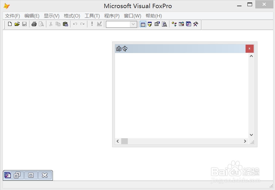Close the 命令 window with red X
275x190 pixels.
coord(249,49)
